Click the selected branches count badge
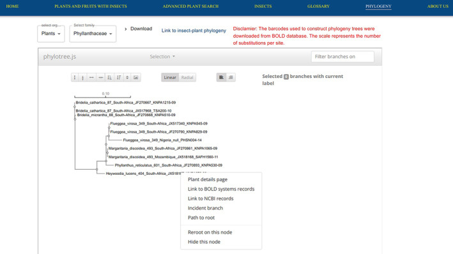This screenshot has height=254, width=453. pos(286,77)
